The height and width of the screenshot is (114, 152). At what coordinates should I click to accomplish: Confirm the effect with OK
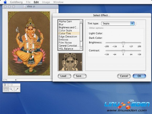pyautogui.click(x=139, y=76)
